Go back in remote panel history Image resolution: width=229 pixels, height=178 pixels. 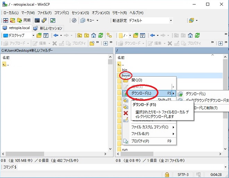[x=152, y=35]
